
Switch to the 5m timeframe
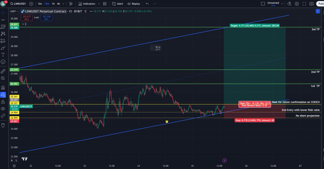(x=40, y=4)
